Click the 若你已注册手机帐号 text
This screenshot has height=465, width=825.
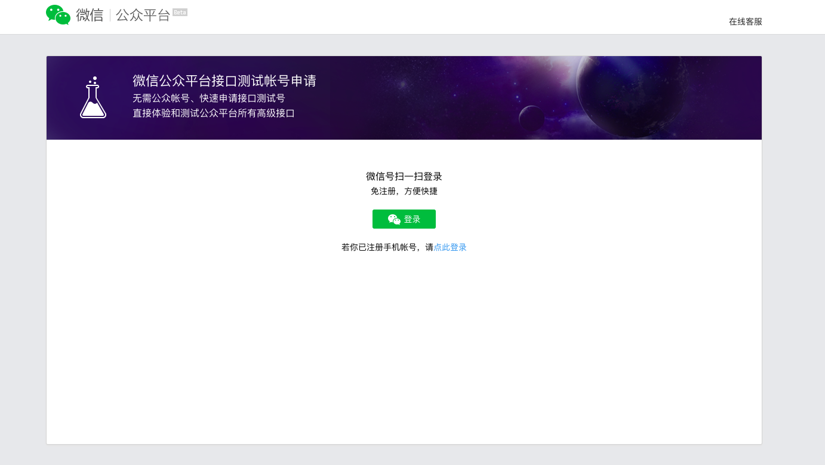click(x=379, y=247)
